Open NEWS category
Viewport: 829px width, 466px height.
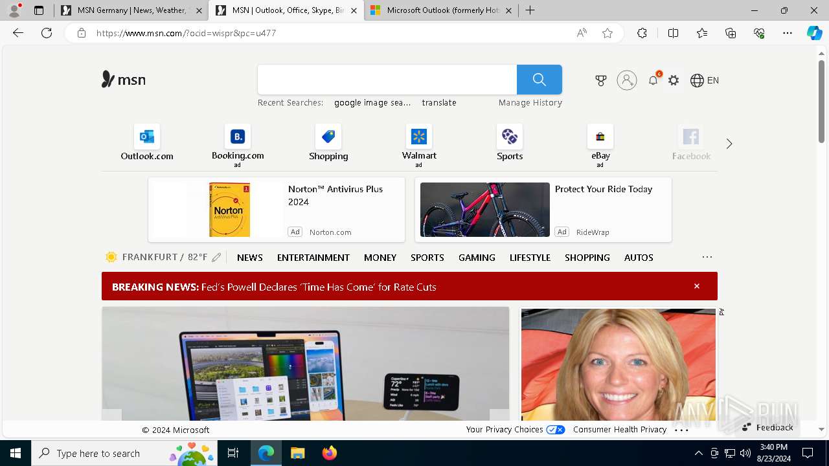(x=250, y=258)
